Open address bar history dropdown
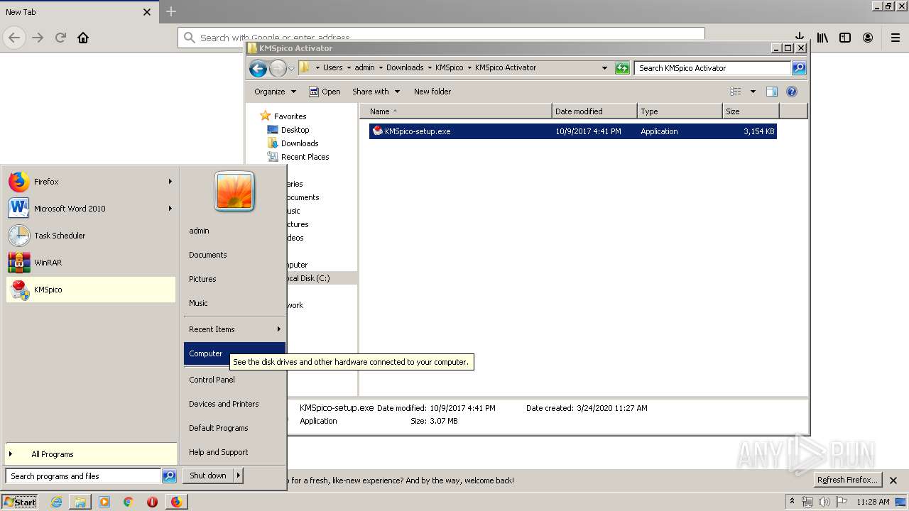This screenshot has width=909, height=511. (x=604, y=68)
